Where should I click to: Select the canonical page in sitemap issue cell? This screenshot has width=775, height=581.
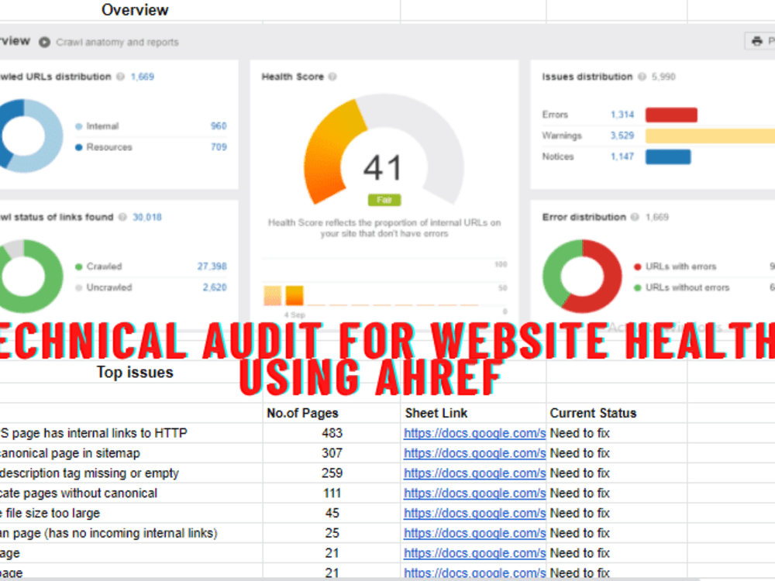tap(131, 453)
